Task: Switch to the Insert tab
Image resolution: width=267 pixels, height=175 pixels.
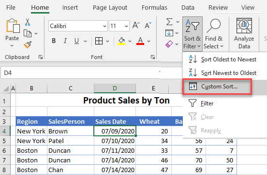Action: click(x=70, y=7)
